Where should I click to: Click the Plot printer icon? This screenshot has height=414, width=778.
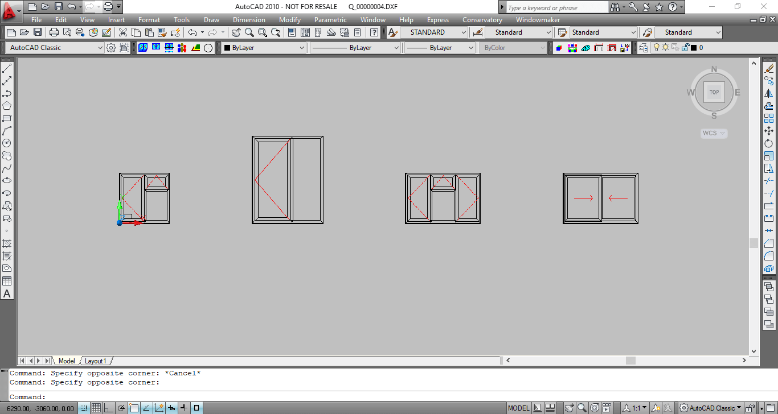point(54,32)
